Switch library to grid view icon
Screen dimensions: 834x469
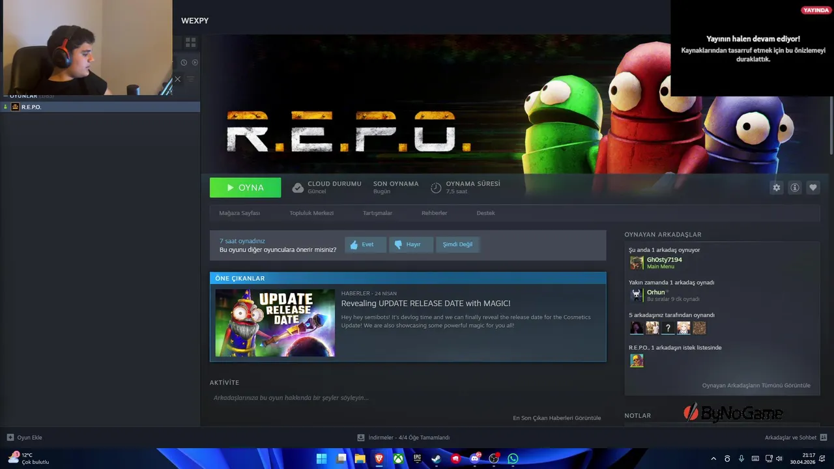coord(190,42)
